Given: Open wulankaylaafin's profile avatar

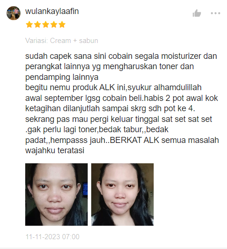Looking at the screenshot, I should click(x=14, y=13).
